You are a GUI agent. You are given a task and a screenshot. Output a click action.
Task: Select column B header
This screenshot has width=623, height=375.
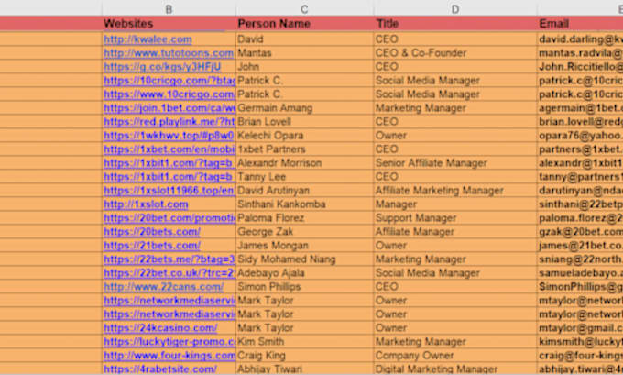pos(169,8)
